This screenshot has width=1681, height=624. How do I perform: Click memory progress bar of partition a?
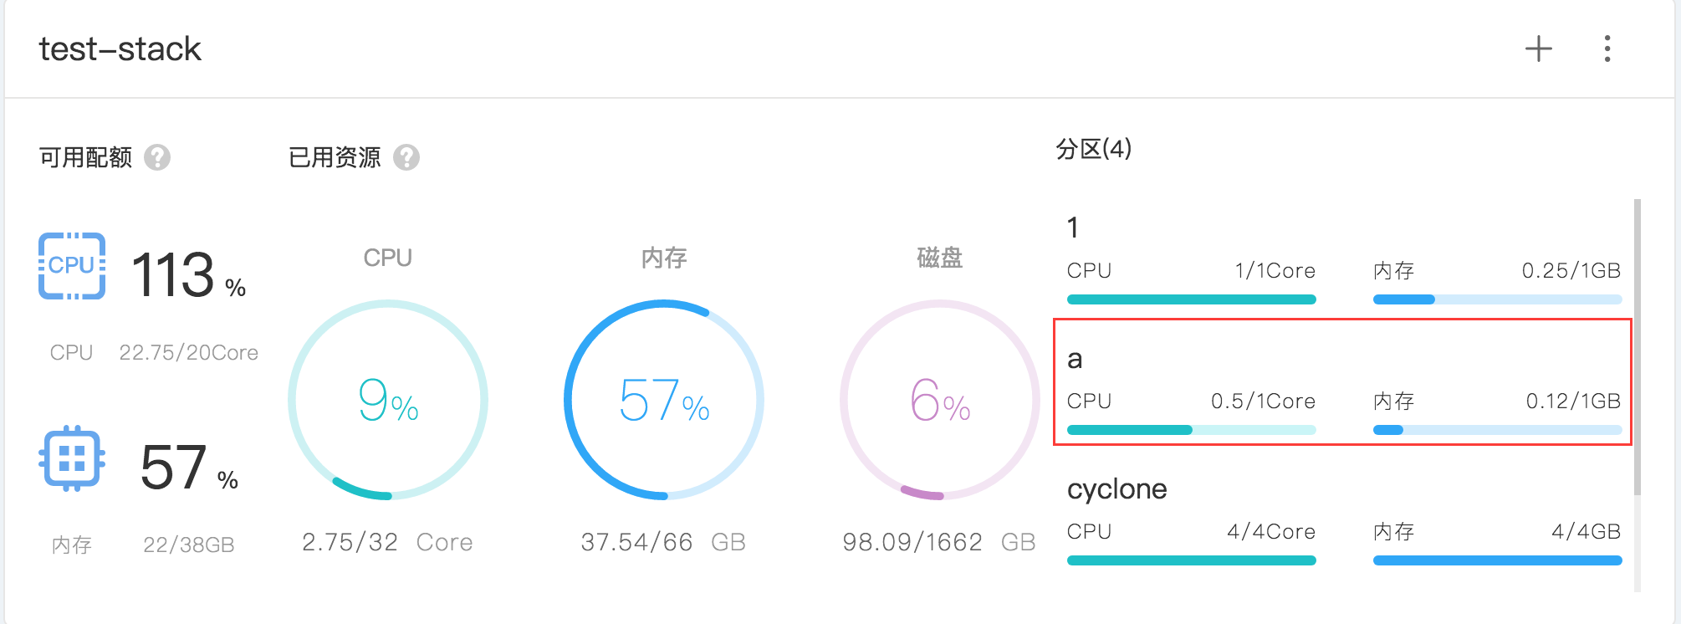pos(1497,430)
